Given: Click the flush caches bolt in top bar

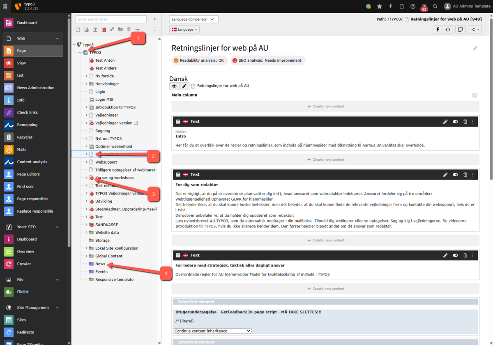Looking at the screenshot, I should tap(391, 6).
